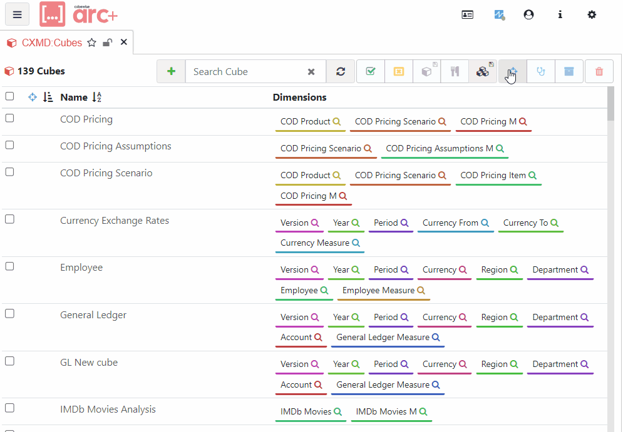
Task: Click the red trash delete icon
Action: tap(599, 72)
